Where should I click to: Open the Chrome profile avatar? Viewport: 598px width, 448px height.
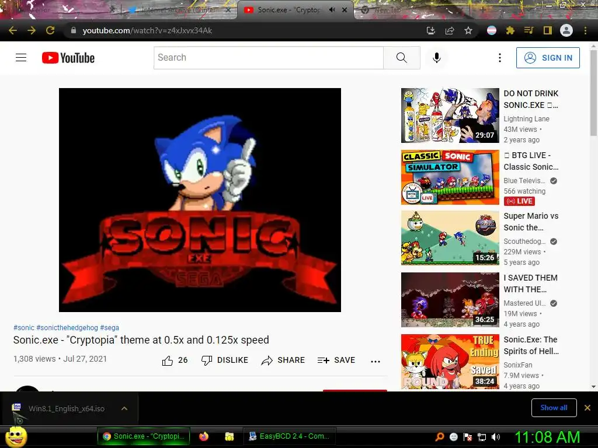[566, 30]
